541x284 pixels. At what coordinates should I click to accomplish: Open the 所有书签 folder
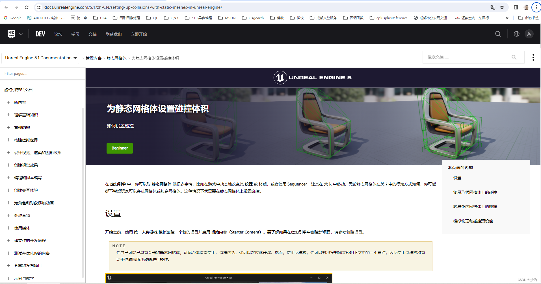pos(529,18)
